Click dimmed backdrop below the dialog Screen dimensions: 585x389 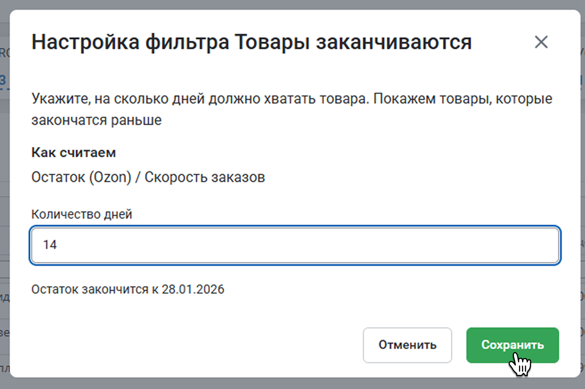(292, 384)
